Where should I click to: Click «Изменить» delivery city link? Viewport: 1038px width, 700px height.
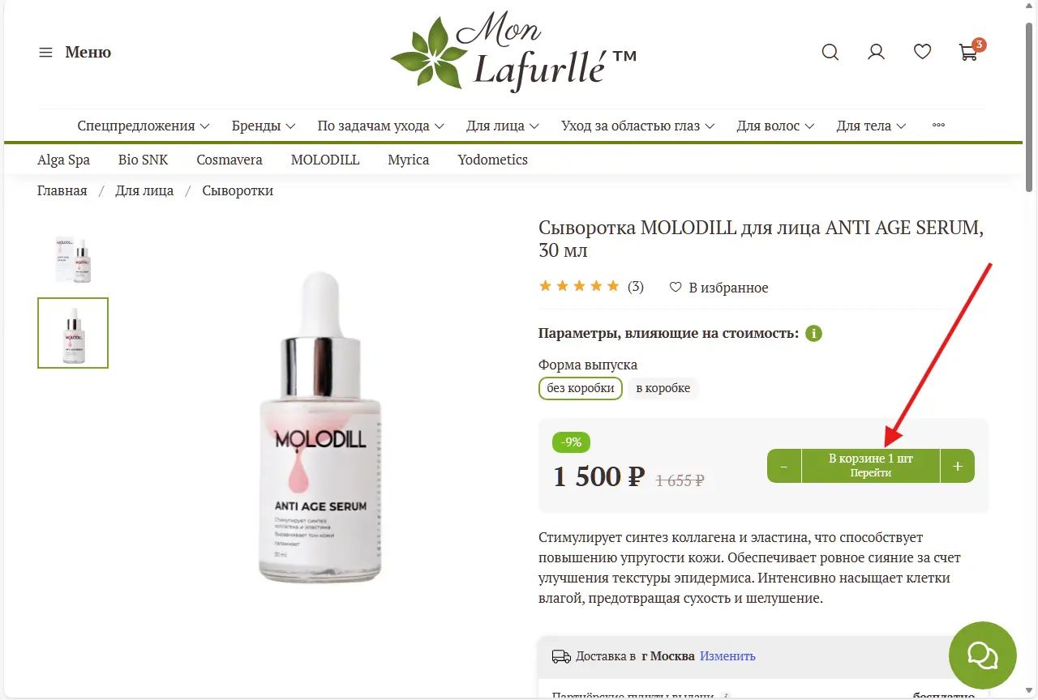727,656
